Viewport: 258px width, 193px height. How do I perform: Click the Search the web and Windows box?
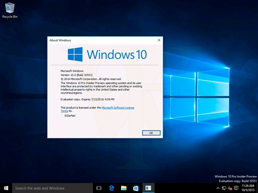click(52, 188)
